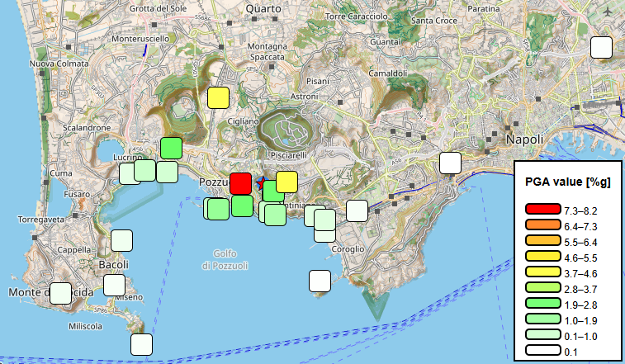Select the white marker in the gulf south of Coroglio
This screenshot has width=625, height=364.
[x=320, y=281]
